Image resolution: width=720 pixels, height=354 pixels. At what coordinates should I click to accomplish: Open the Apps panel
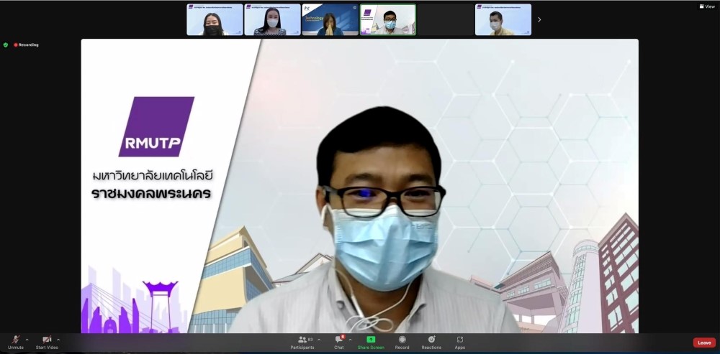459,342
